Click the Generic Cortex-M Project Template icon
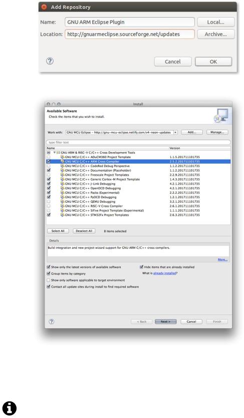This screenshot has width=244, height=418. [x=63, y=180]
